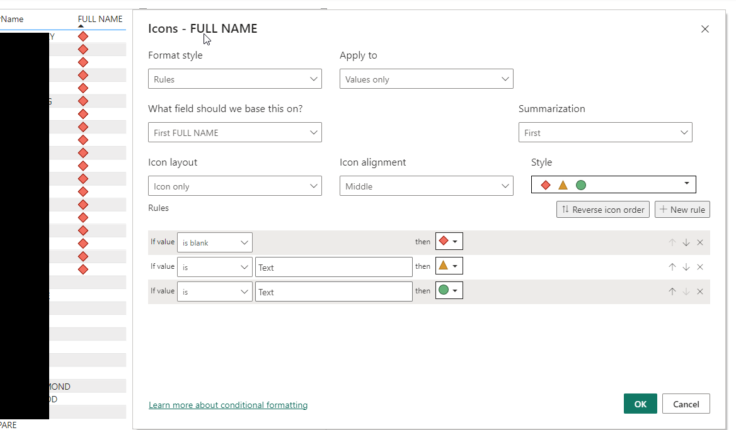Click the sort arrow under FULL NAME header
Image resolution: width=736 pixels, height=430 pixels.
pos(81,26)
